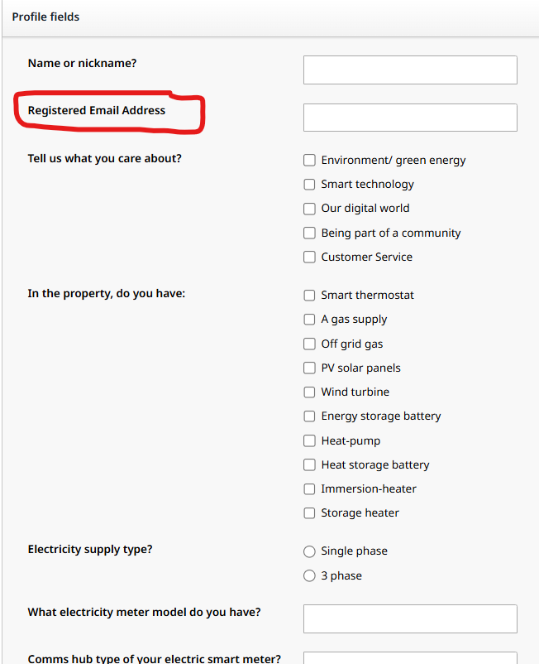The height and width of the screenshot is (664, 539).
Task: Click the electricity meter model input field
Action: pos(410,619)
